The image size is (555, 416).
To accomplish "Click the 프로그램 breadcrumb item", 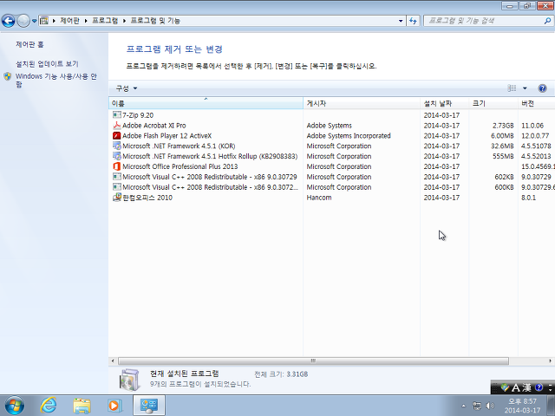I will point(105,21).
